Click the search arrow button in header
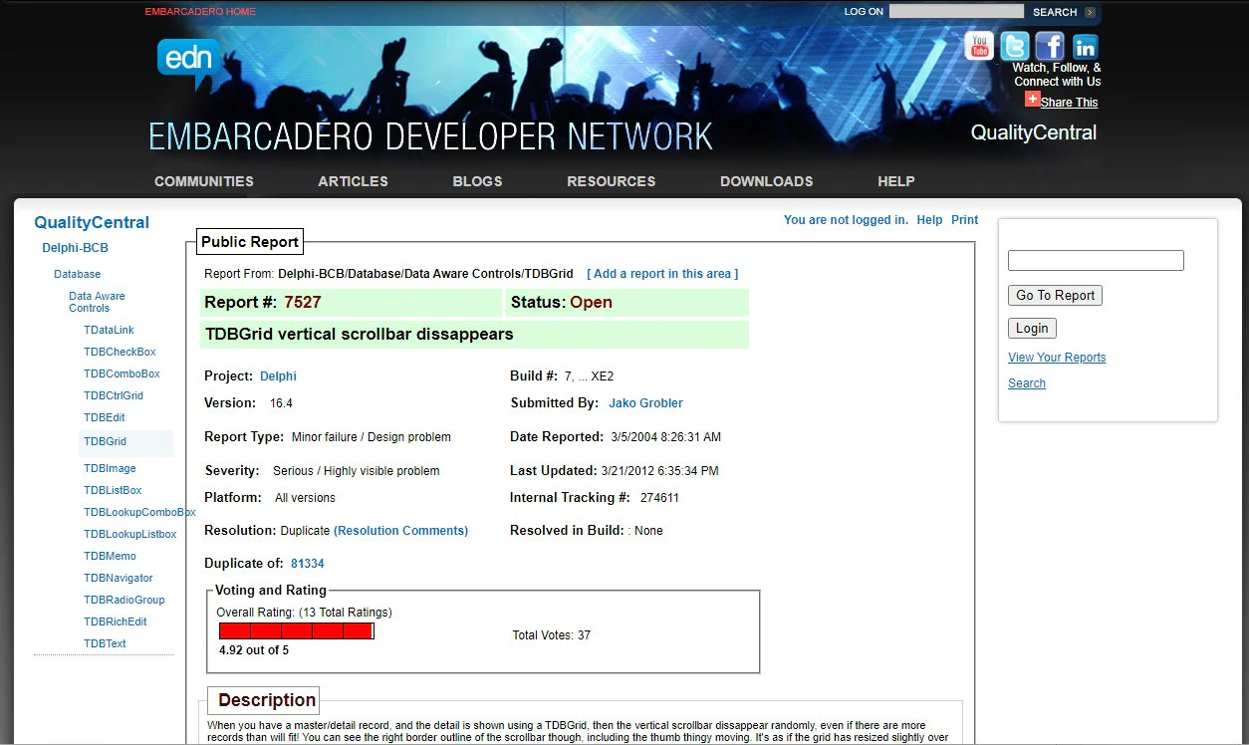 pos(1090,12)
